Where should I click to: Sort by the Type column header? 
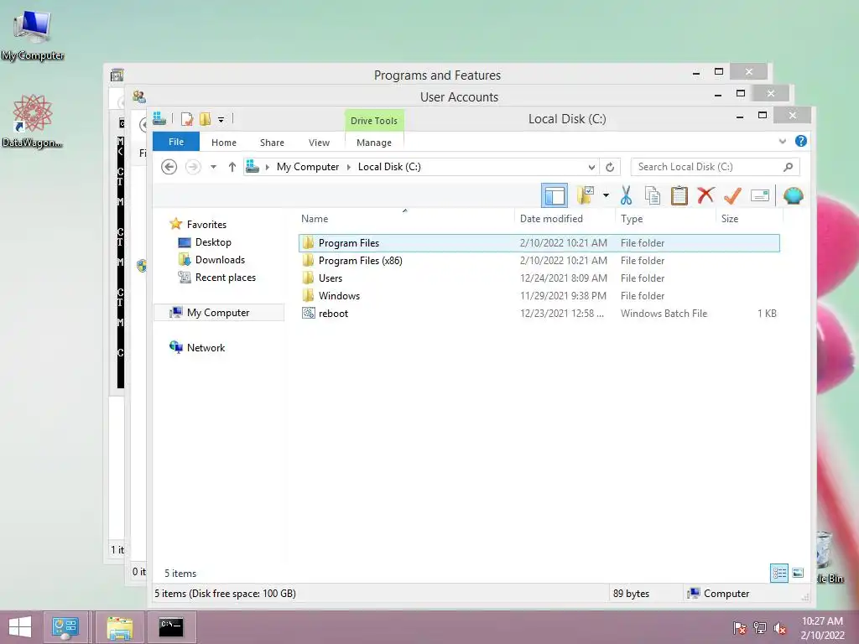[x=632, y=219]
